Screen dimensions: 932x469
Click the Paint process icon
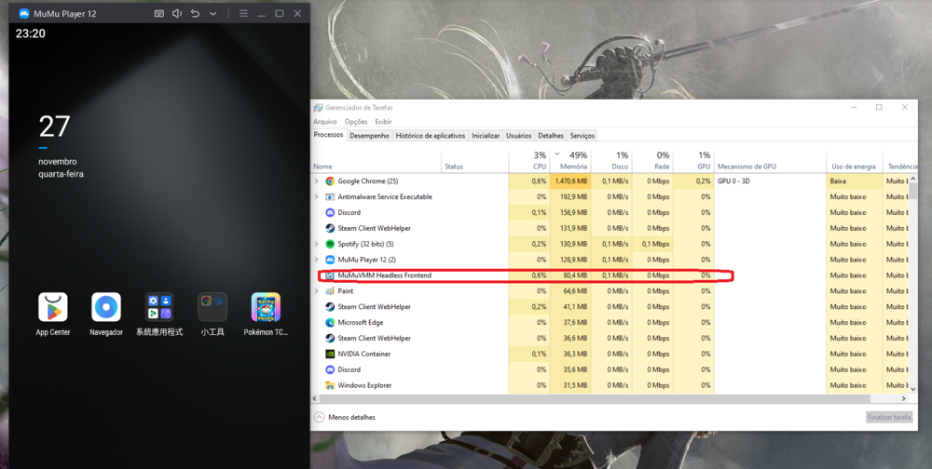tap(330, 291)
